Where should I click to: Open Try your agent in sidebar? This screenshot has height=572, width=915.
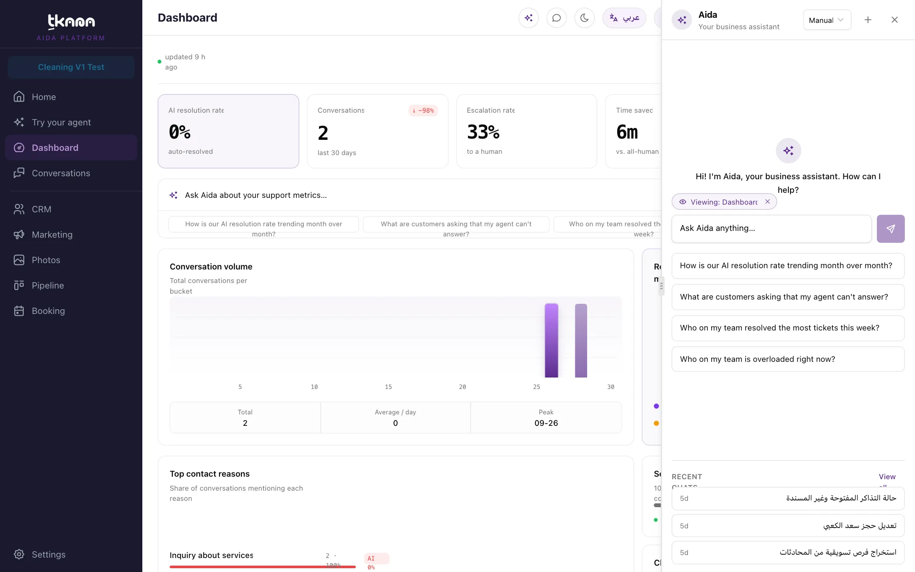pyautogui.click(x=71, y=122)
